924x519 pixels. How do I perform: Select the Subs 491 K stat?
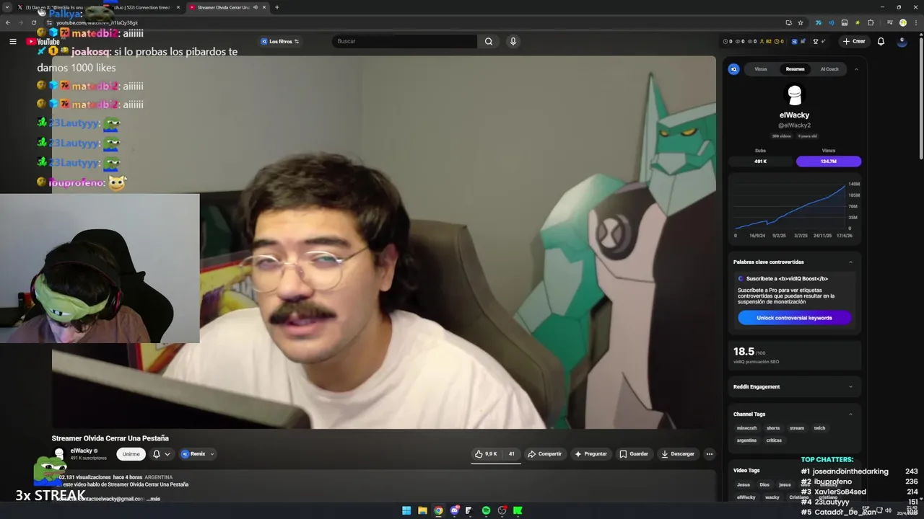pos(760,161)
